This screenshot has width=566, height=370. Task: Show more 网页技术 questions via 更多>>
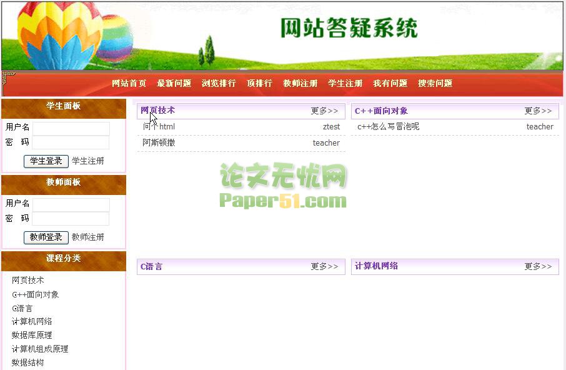324,111
